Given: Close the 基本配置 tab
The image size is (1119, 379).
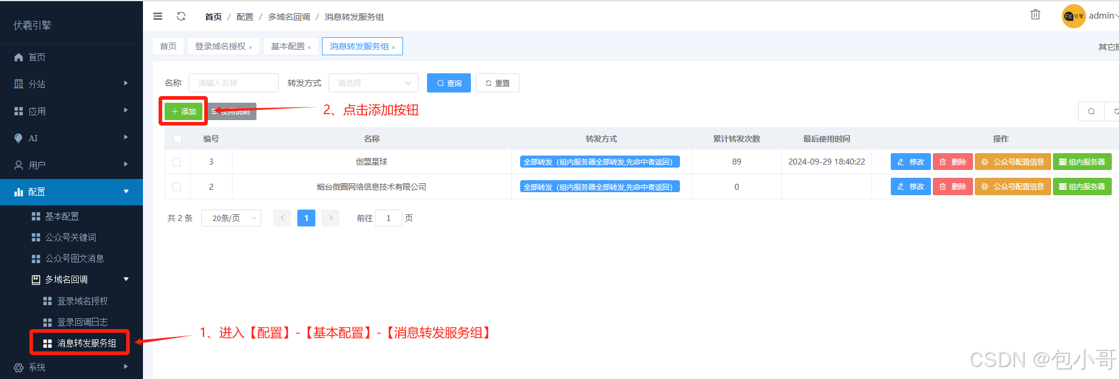Looking at the screenshot, I should click(x=309, y=47).
